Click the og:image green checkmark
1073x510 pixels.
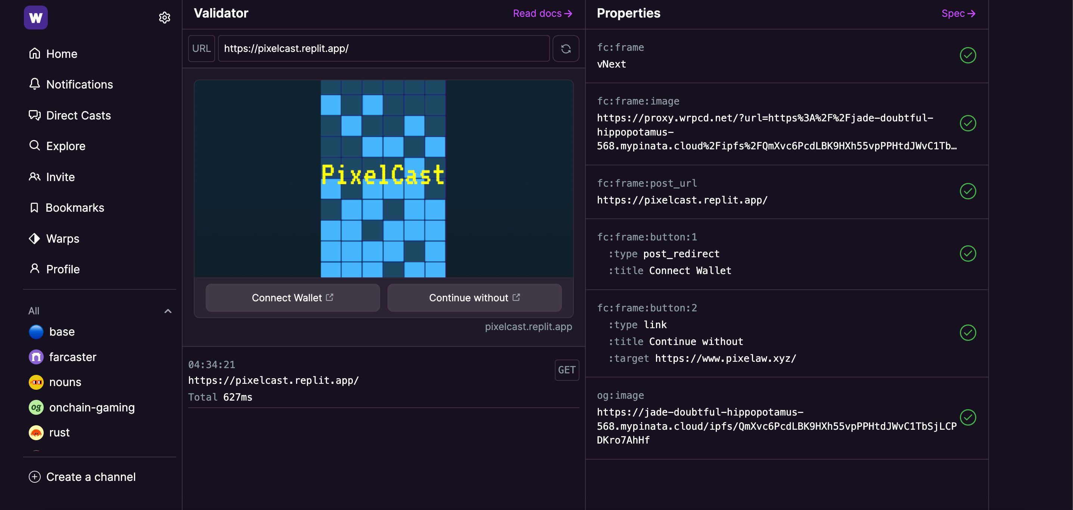(968, 417)
